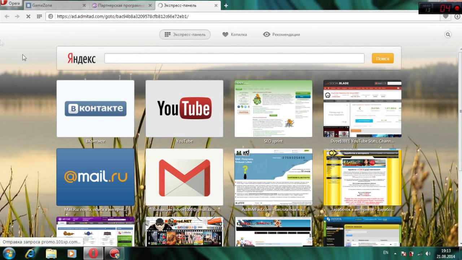Select the Экспресс-панель navigation button
This screenshot has height=260, width=462.
(x=185, y=34)
